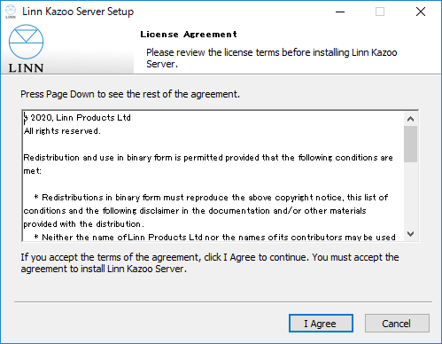This screenshot has width=442, height=344.
Task: Click the 'Linn Kazoo Server Setup' window title
Action: pos(78,12)
